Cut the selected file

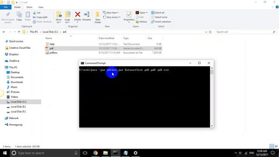(x=37, y=13)
